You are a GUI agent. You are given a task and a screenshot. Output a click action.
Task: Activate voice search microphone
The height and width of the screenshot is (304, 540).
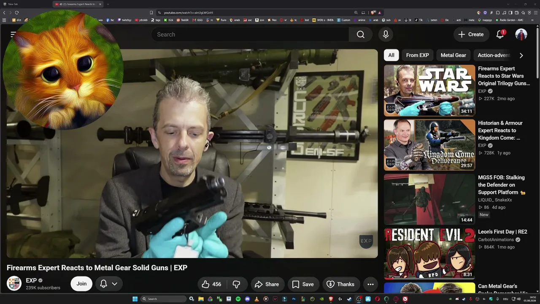click(x=386, y=35)
